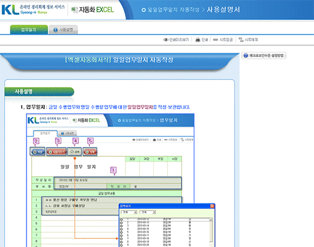Close the search popup dialog with X
Image resolution: width=314 pixels, height=247 pixels.
pyautogui.click(x=212, y=206)
